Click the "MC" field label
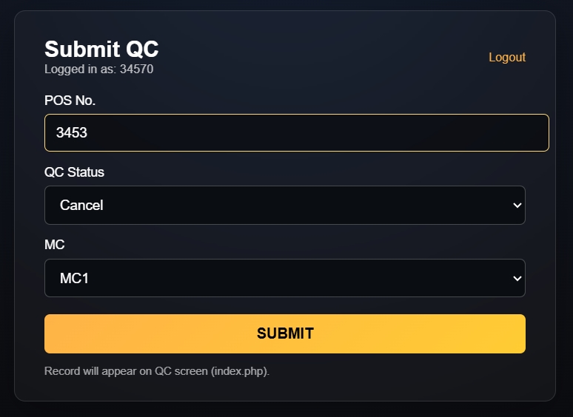573x417 pixels. (x=54, y=245)
